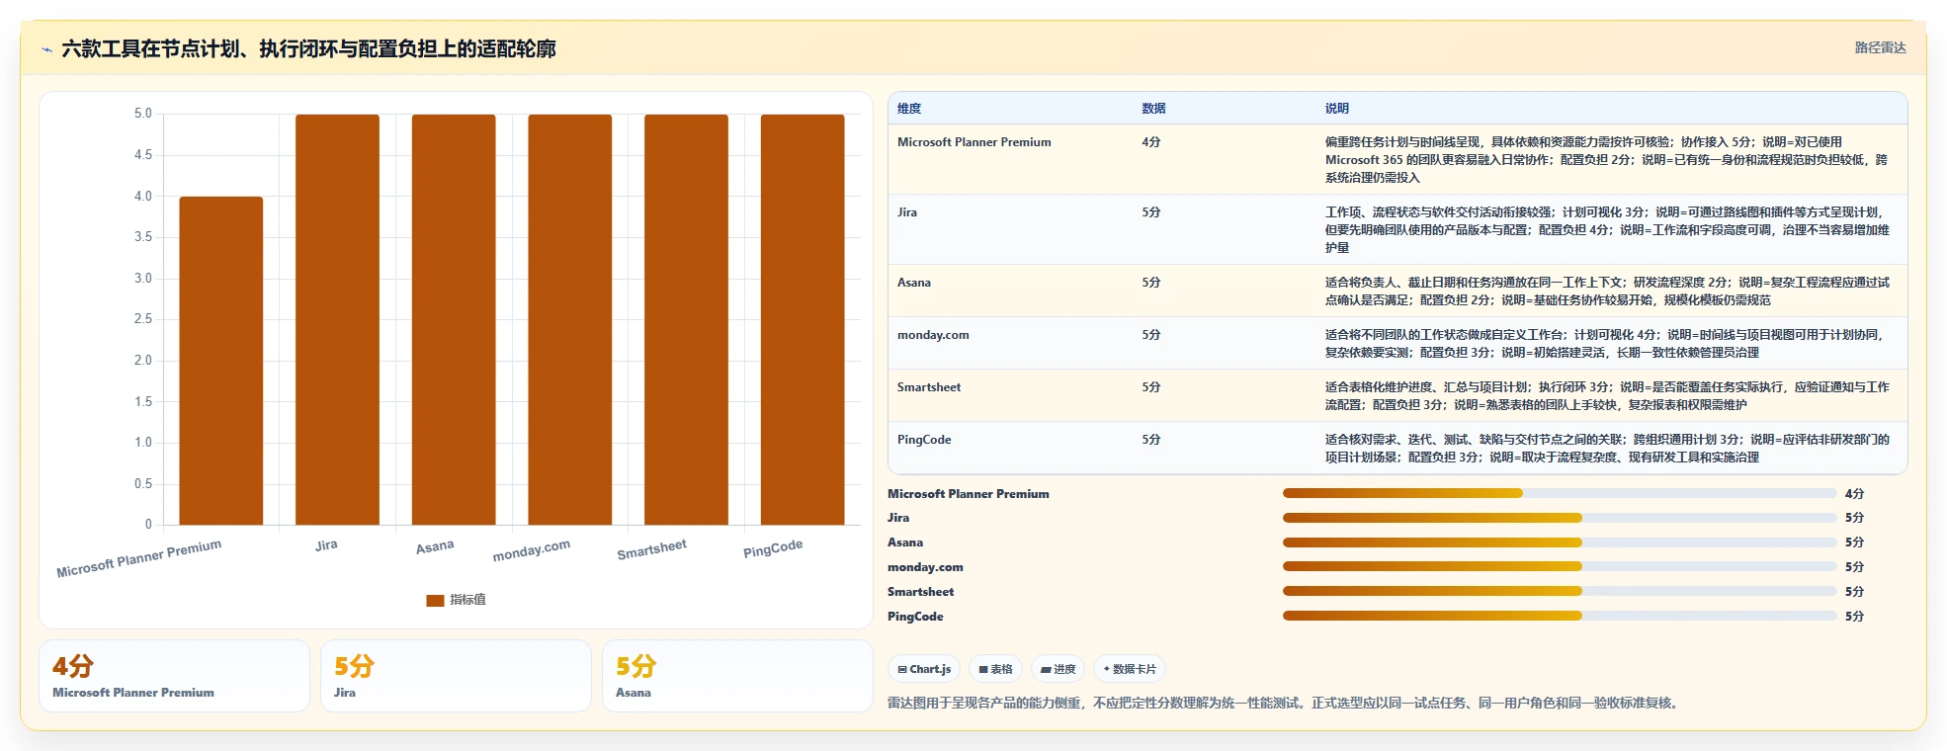Click the 表格 chip
Image resolution: width=1947 pixels, height=751 pixels.
click(x=995, y=669)
